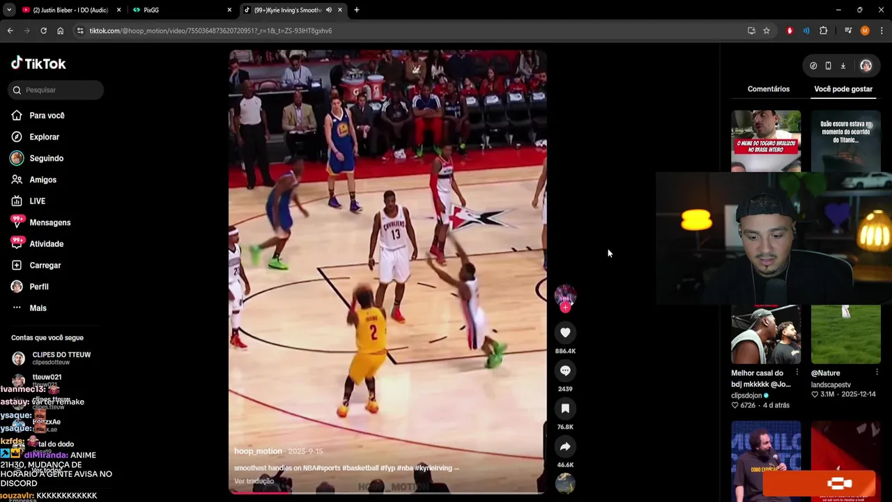Screen dimensions: 892x502
Task: Open the Titanic video thumbnail
Action: 846,141
